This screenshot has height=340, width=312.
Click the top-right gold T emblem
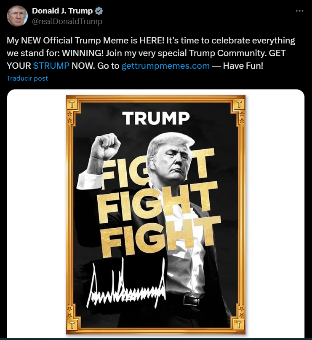click(240, 104)
